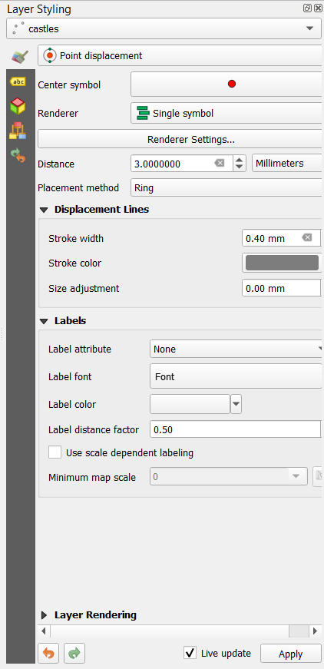This screenshot has height=669, width=324.
Task: Expand the Layer Rendering section
Action: pyautogui.click(x=44, y=615)
